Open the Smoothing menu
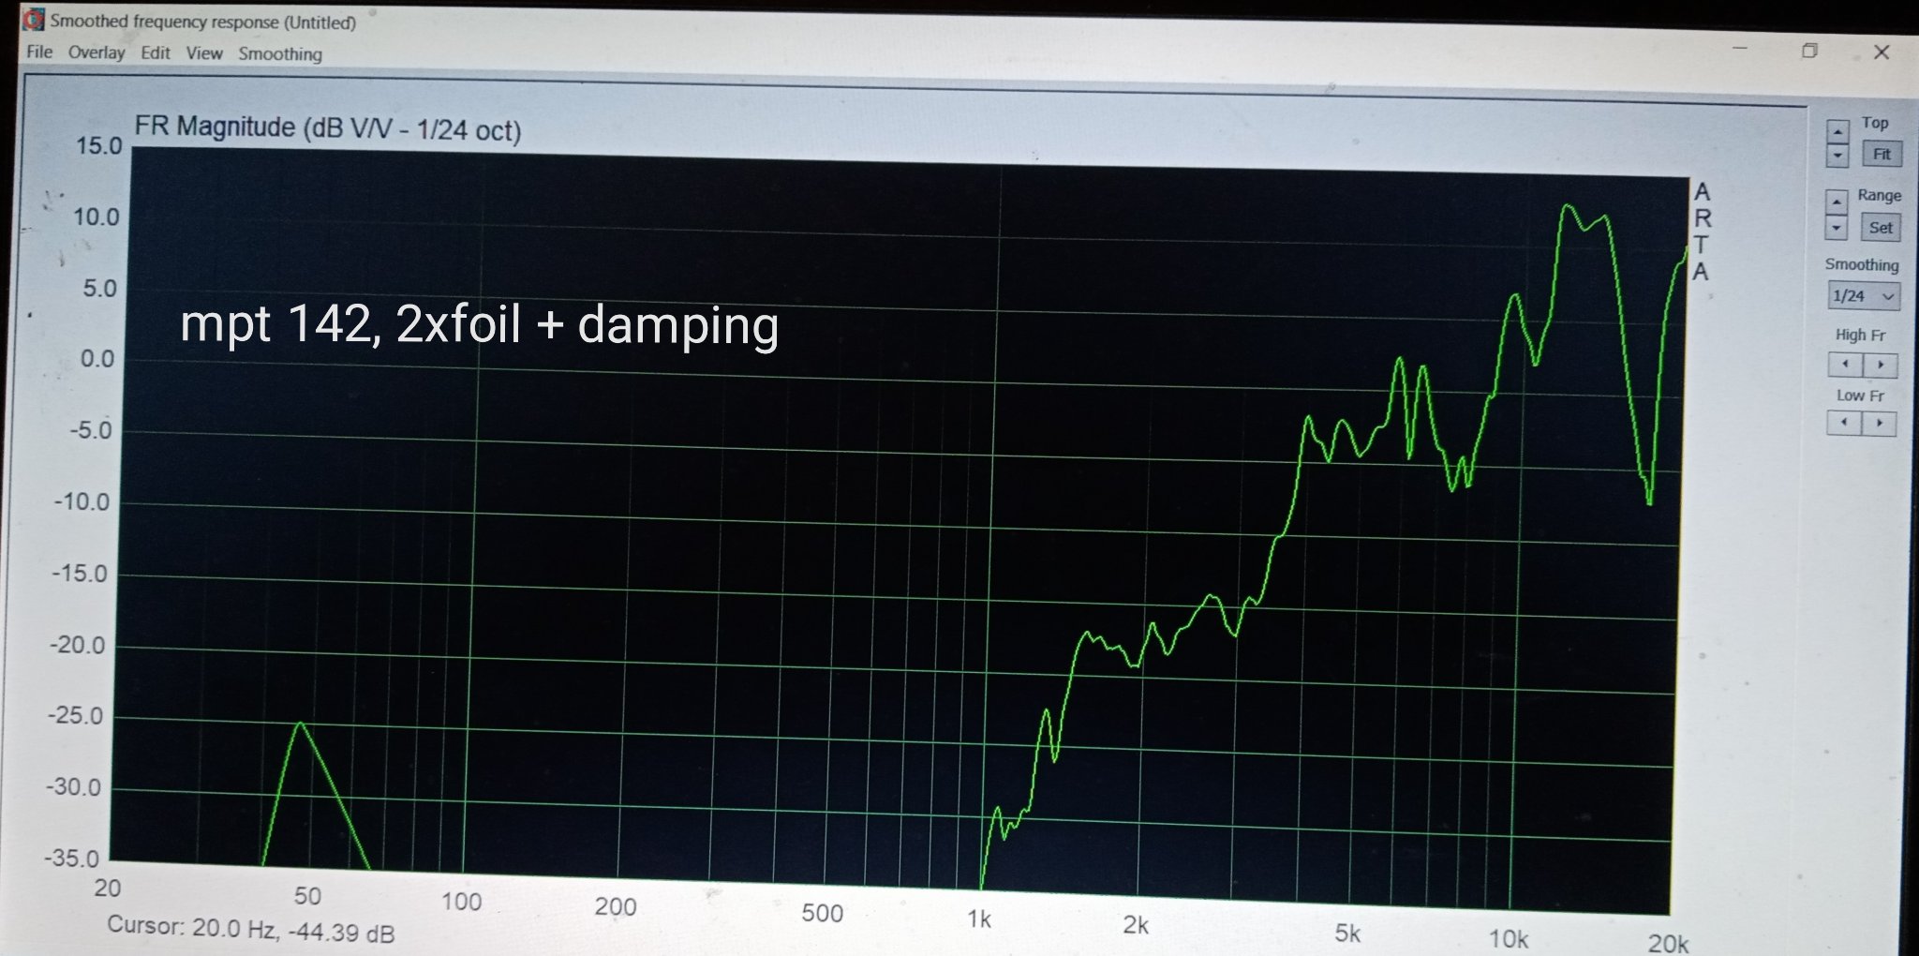This screenshot has height=956, width=1919. click(x=280, y=54)
